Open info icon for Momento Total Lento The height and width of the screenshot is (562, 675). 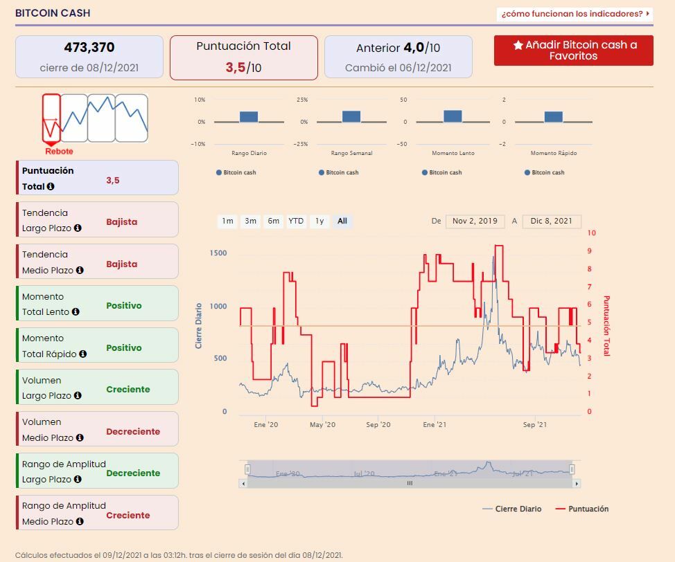[76, 312]
